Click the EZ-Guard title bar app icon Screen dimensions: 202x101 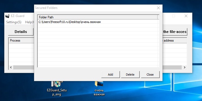[x=8, y=16]
